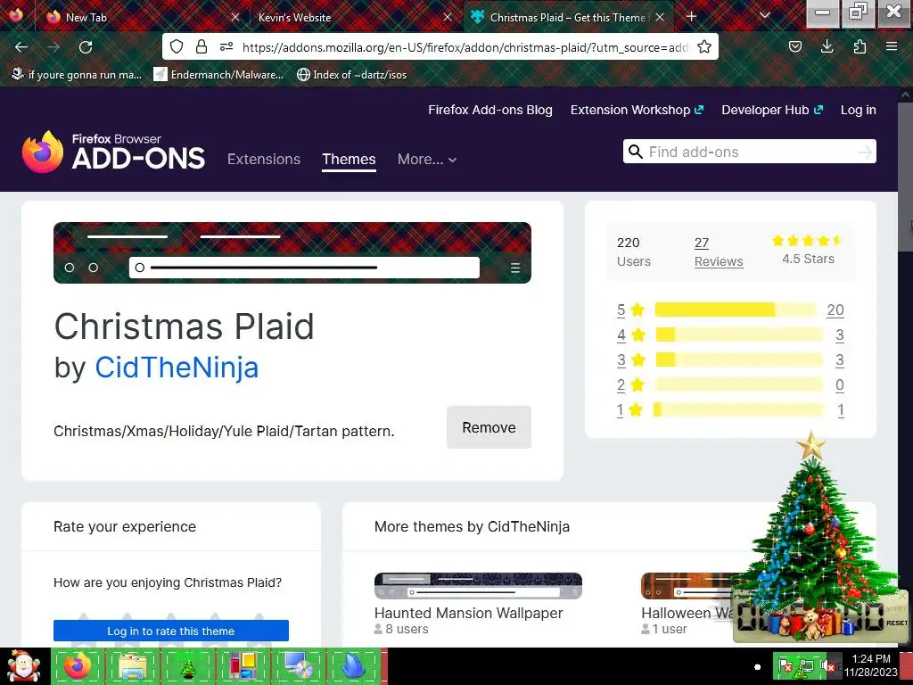The height and width of the screenshot is (685, 913).
Task: Switch to the New Tab tab
Action: click(143, 18)
